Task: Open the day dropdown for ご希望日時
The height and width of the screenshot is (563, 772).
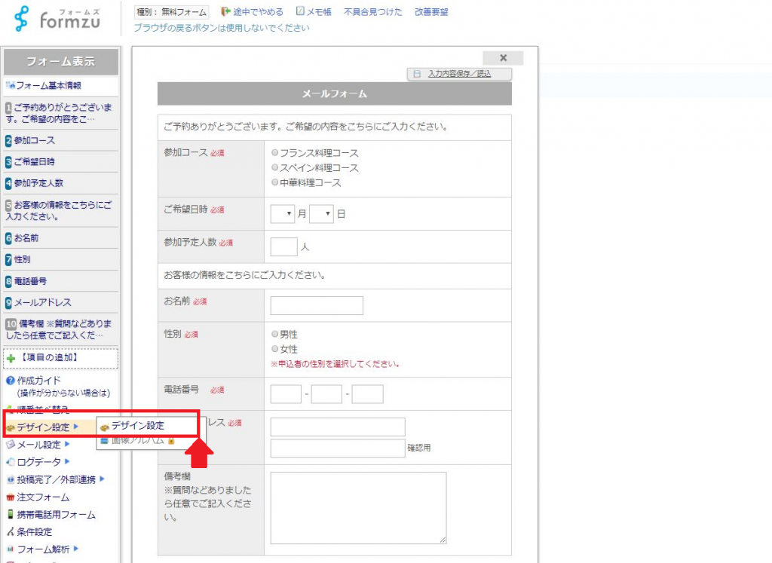Action: point(321,214)
